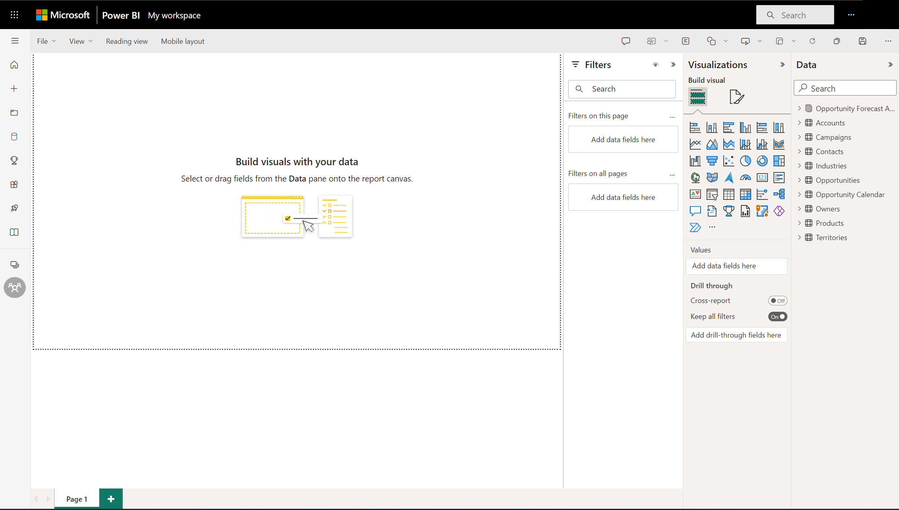This screenshot has width=899, height=510.
Task: Open the View menu dropdown
Action: 80,41
